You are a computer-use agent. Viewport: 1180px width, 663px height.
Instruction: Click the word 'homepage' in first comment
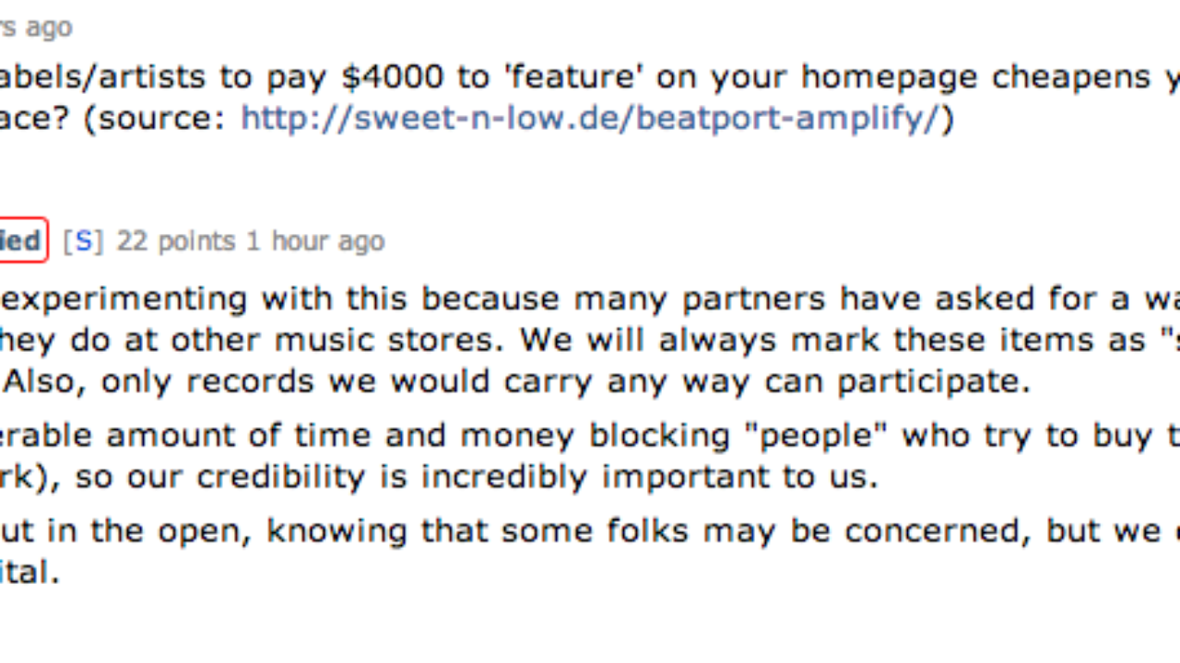pyautogui.click(x=888, y=77)
